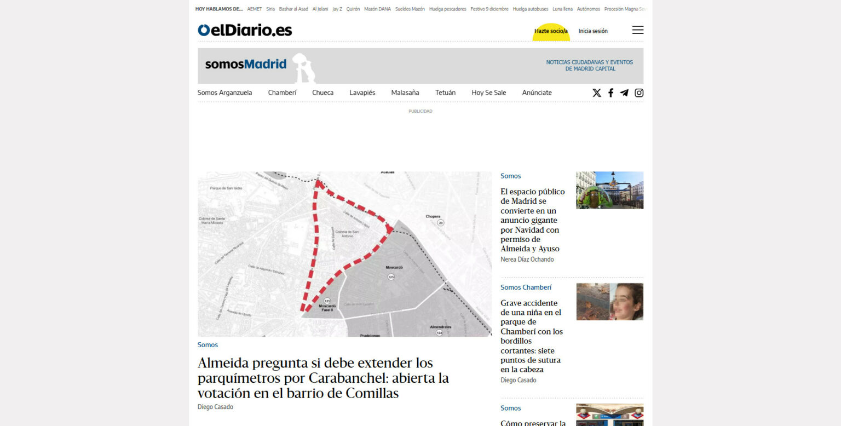The height and width of the screenshot is (426, 841).
Task: Click the elDiario.es logo
Action: (245, 31)
